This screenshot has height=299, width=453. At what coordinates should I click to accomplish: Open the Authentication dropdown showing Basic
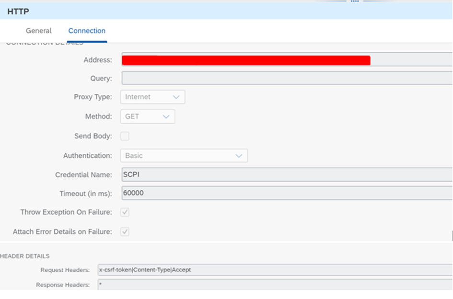coord(184,155)
